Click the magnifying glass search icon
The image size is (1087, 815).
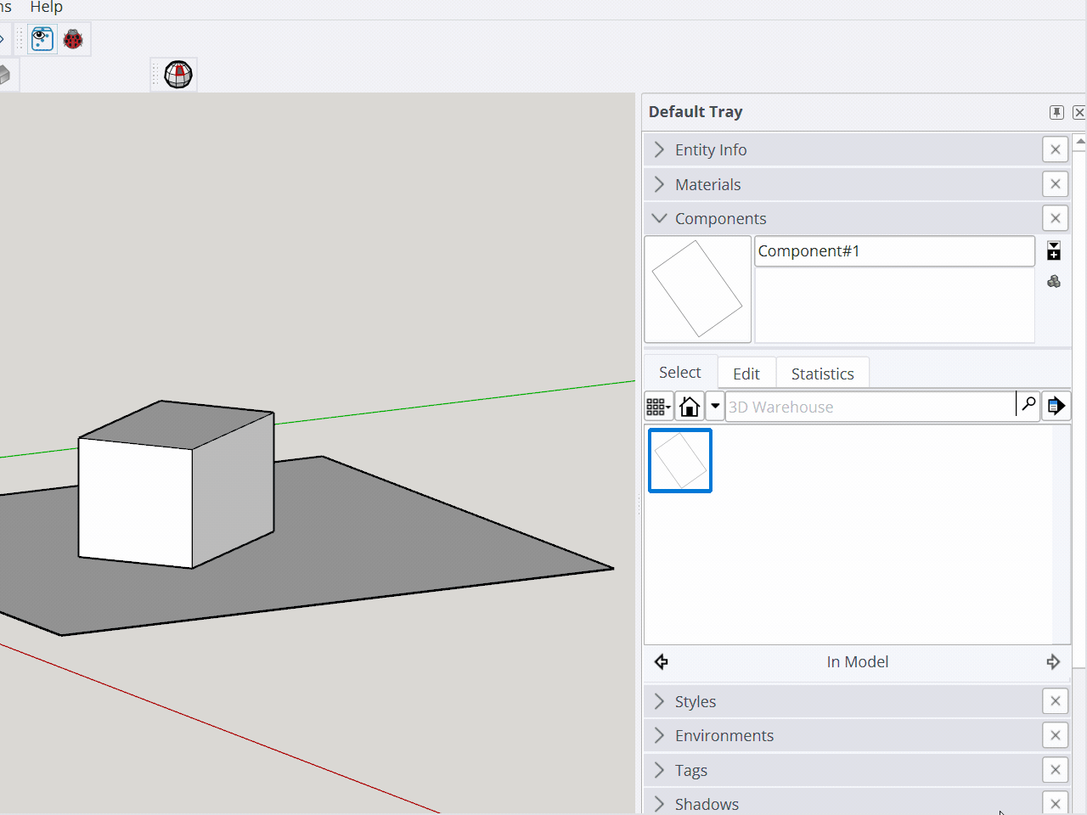coord(1028,405)
